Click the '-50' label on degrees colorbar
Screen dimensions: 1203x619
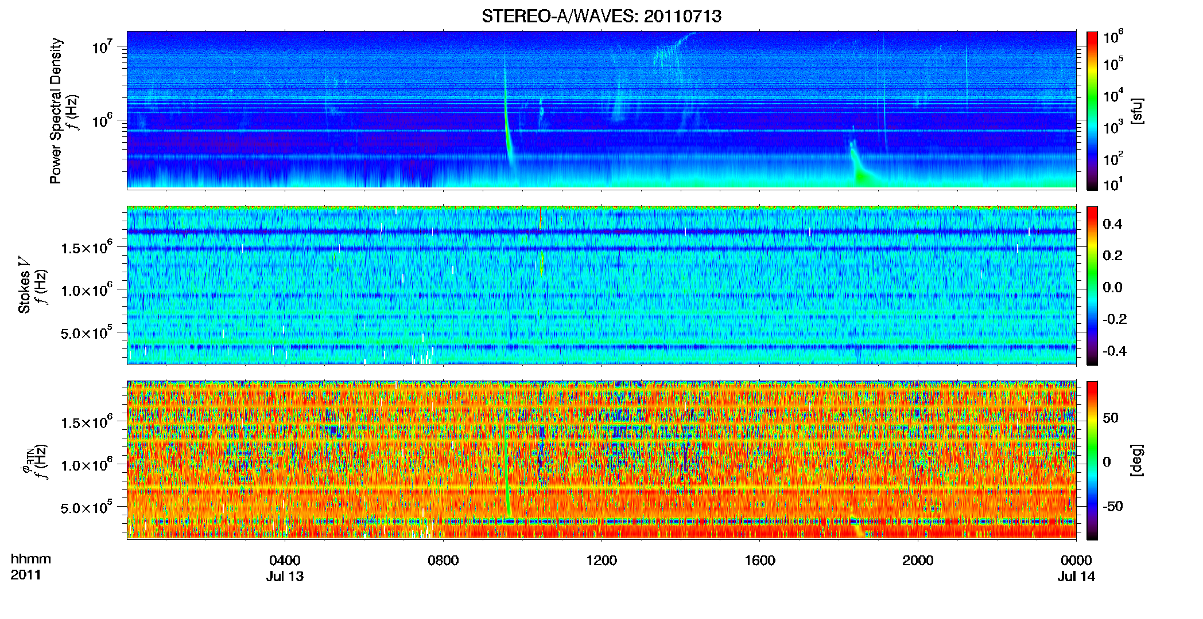(1113, 506)
